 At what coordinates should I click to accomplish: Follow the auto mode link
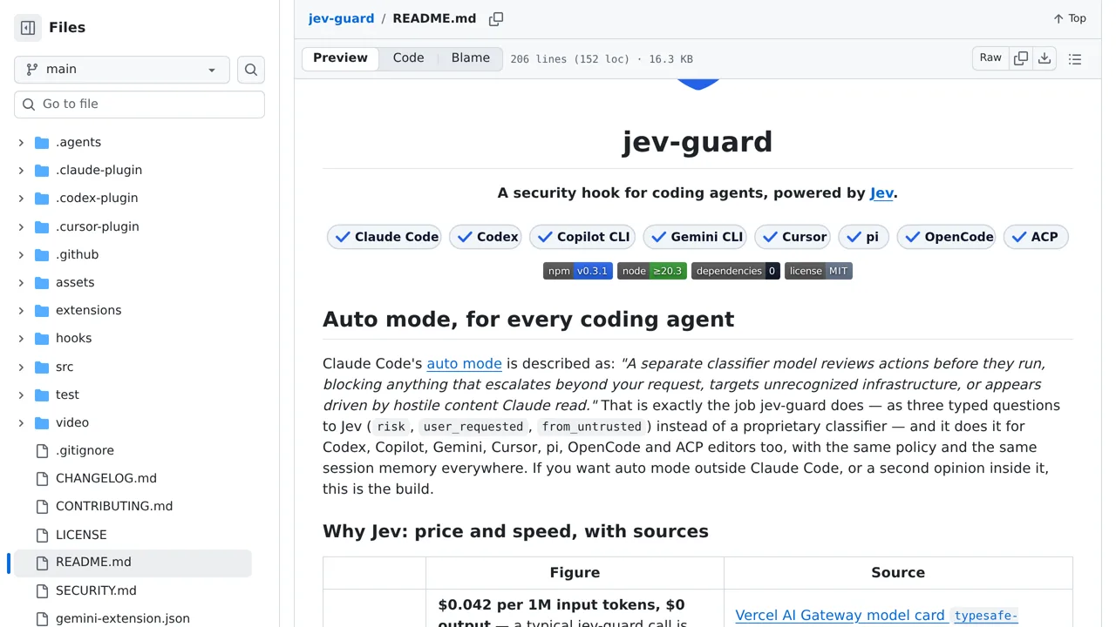tap(464, 364)
